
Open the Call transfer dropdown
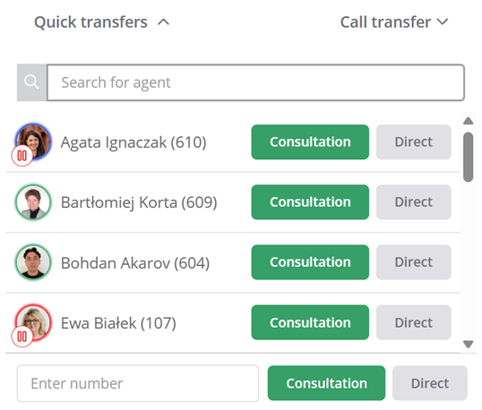tap(394, 22)
